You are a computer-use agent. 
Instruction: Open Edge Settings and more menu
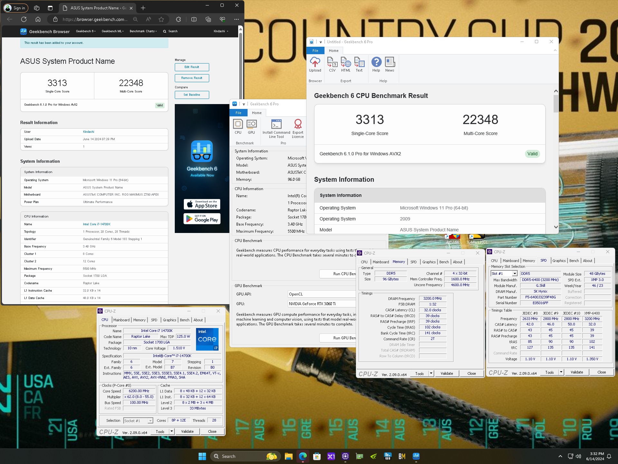pos(237,19)
